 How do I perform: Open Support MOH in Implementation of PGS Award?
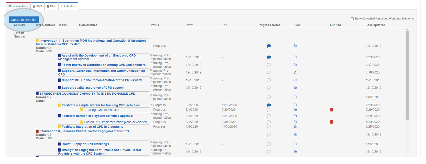102,80
